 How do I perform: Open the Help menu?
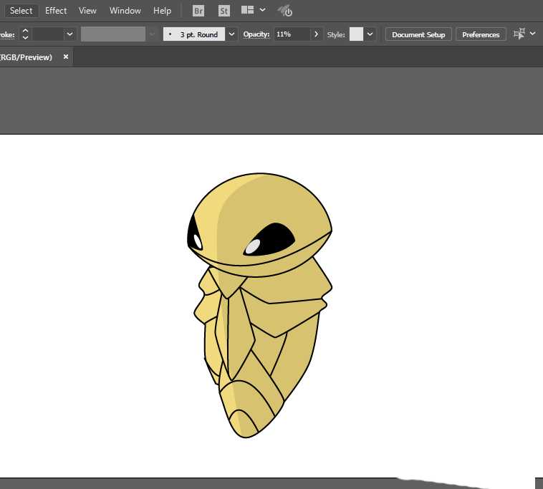pyautogui.click(x=163, y=11)
